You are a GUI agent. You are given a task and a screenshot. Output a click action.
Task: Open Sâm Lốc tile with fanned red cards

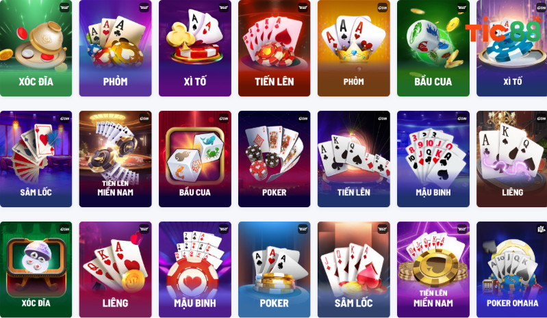[36, 159]
